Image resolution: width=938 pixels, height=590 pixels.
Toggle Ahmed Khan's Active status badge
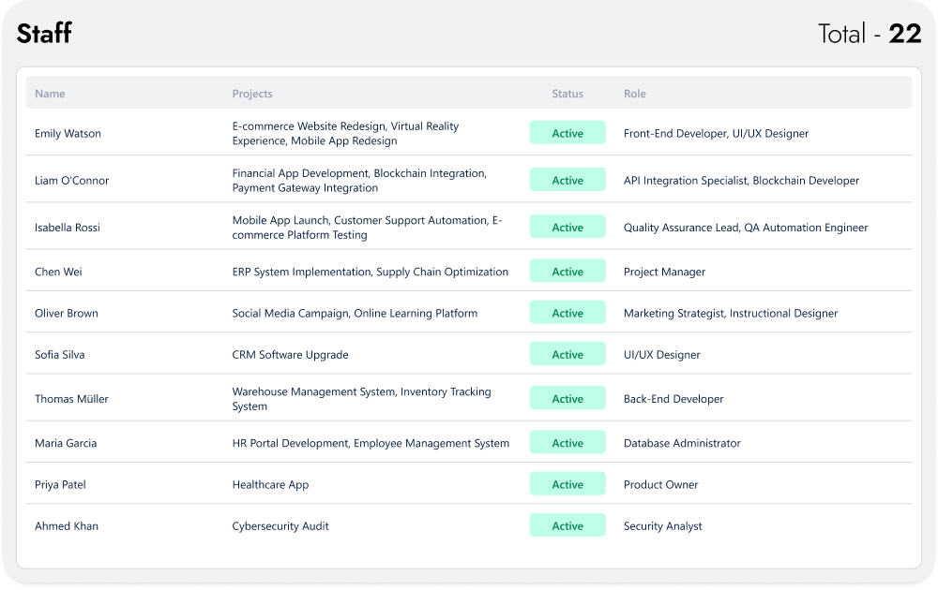(567, 525)
